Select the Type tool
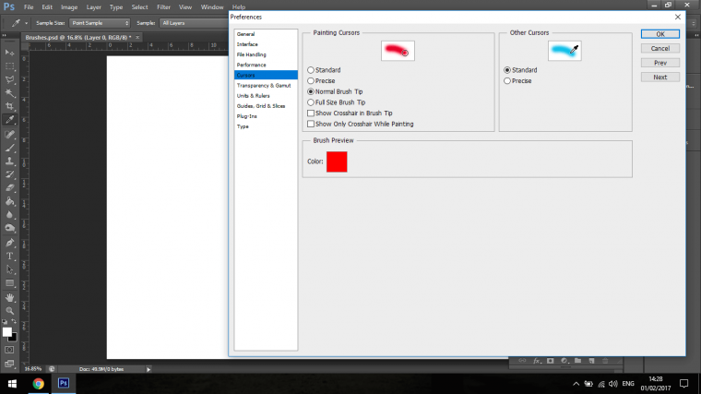Viewport: 701px width, 394px height. pos(9,257)
